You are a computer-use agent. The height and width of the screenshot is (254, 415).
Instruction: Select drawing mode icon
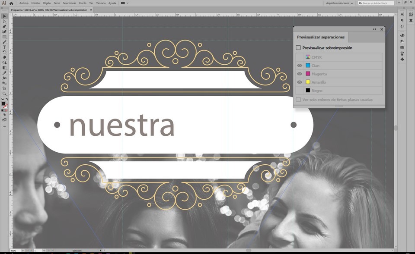point(4,115)
